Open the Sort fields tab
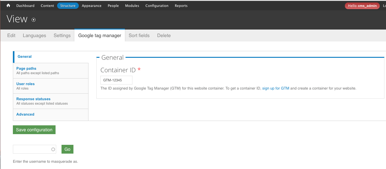Viewport: 386px width, 169px height. 139,35
